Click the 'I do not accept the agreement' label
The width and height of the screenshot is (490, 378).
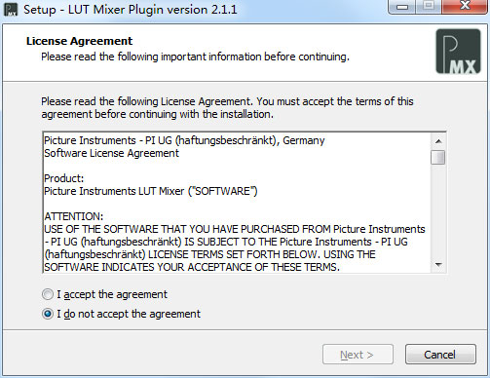click(129, 314)
